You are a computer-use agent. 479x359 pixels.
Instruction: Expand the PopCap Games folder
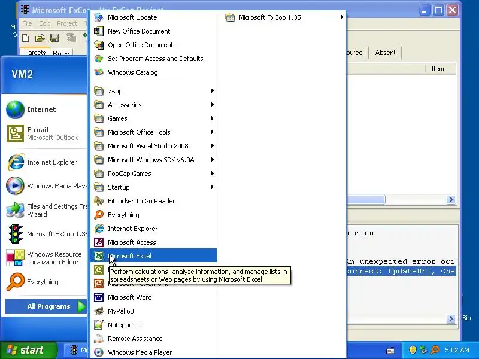[x=153, y=174]
